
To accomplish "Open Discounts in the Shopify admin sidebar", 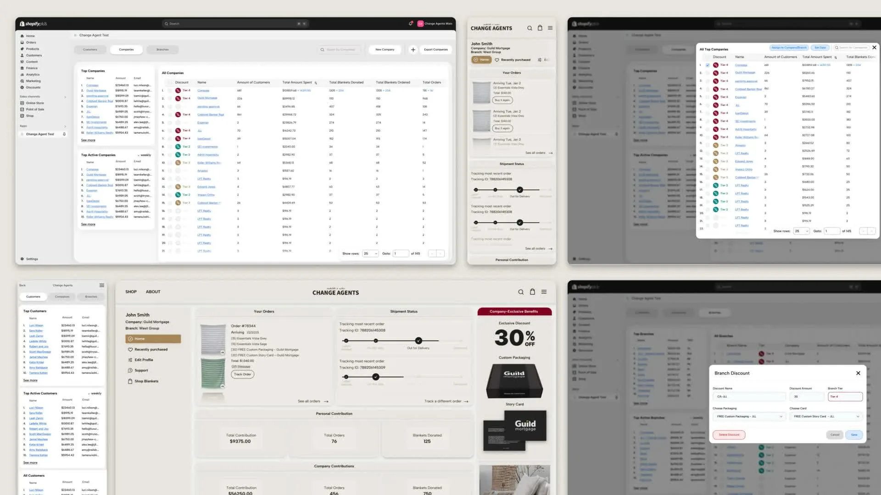I will [x=30, y=87].
